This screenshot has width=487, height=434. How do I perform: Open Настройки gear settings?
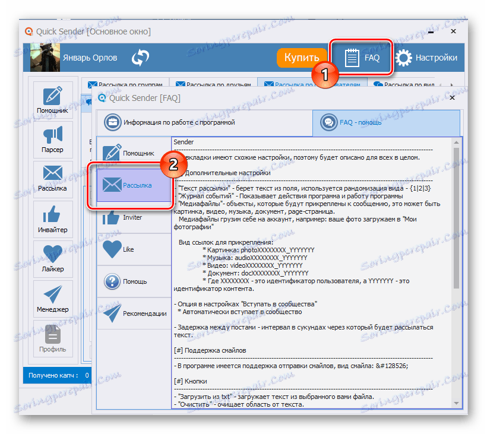(x=427, y=58)
